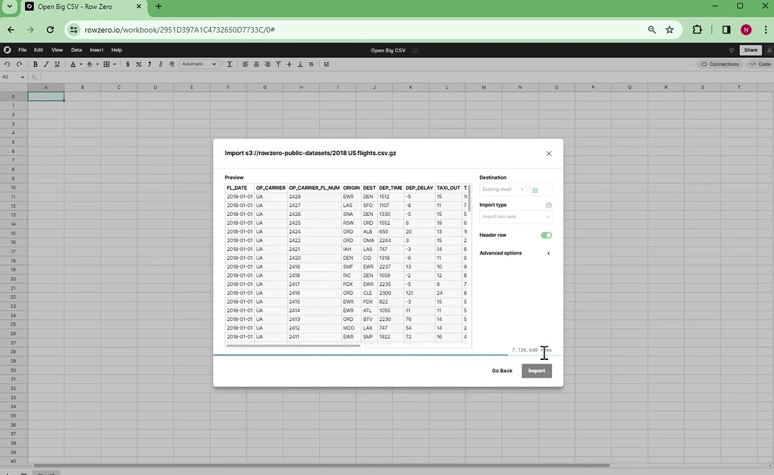The width and height of the screenshot is (774, 475).
Task: Open the Help menu
Action: tap(116, 50)
